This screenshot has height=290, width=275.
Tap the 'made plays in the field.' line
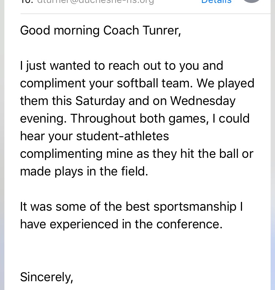tap(84, 172)
